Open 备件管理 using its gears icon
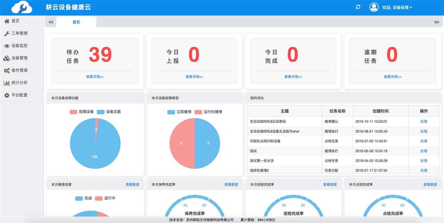This screenshot has height=223, width=444. point(7,70)
